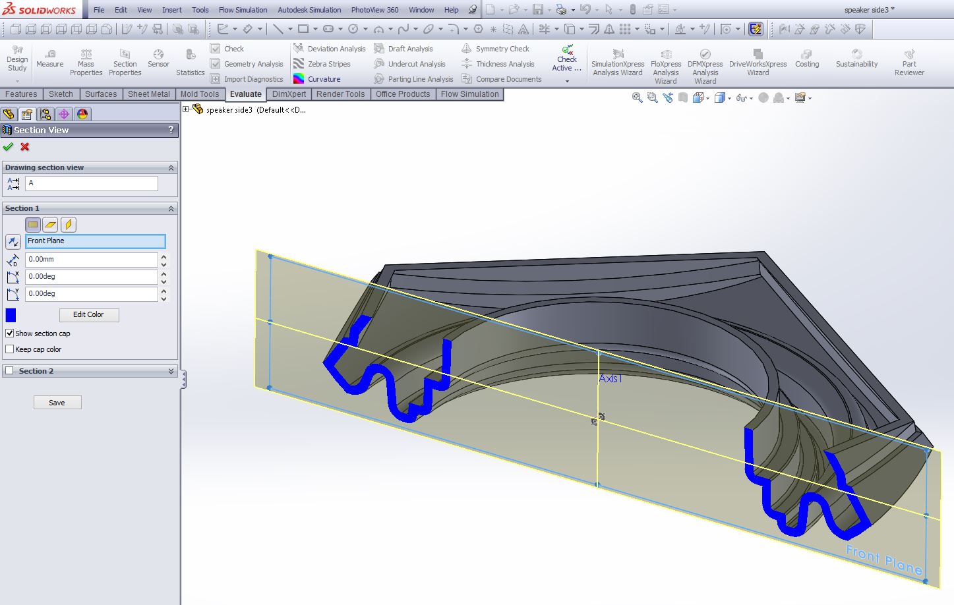
Task: Launch DriveWorksXpress Wizard
Action: (x=758, y=63)
